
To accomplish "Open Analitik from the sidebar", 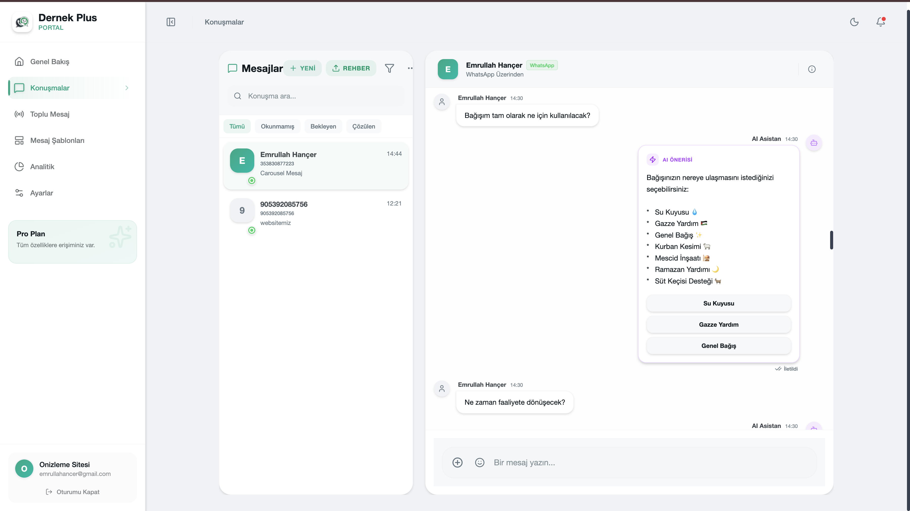I will pyautogui.click(x=42, y=167).
